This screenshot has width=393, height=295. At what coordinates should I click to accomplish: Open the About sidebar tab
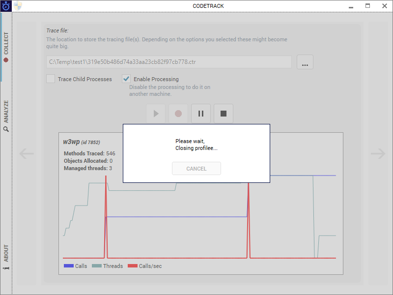pos(6,257)
